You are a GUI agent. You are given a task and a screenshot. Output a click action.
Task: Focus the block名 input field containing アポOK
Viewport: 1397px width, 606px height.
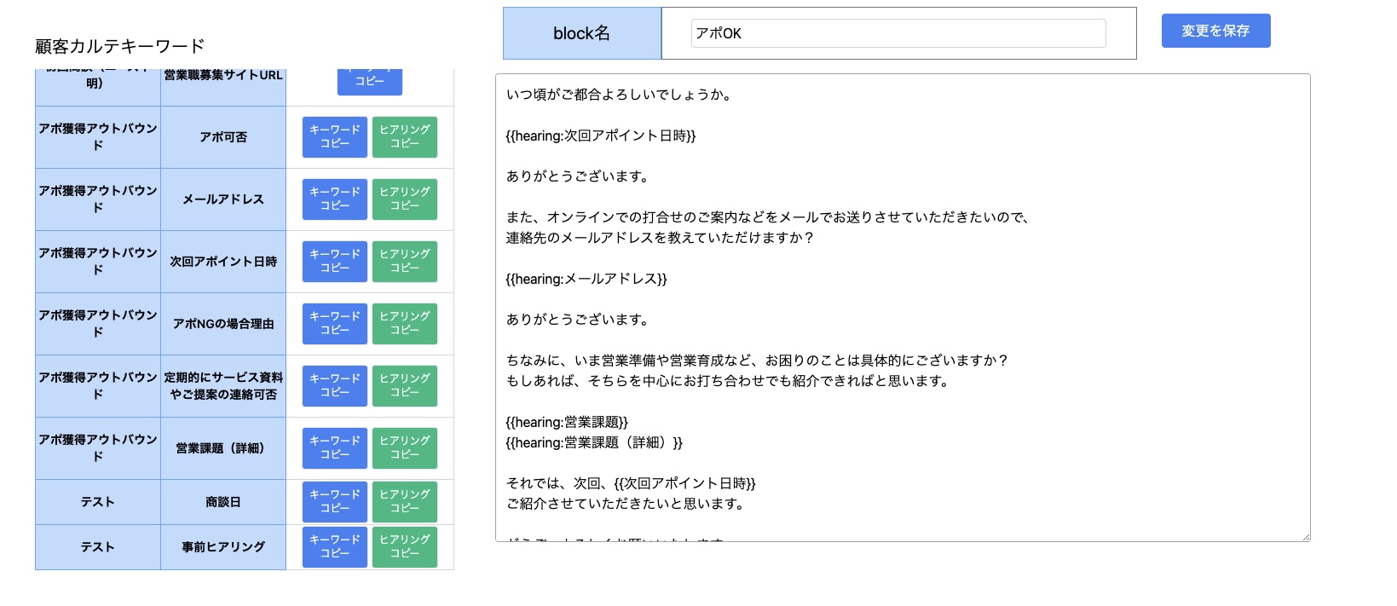coord(898,33)
